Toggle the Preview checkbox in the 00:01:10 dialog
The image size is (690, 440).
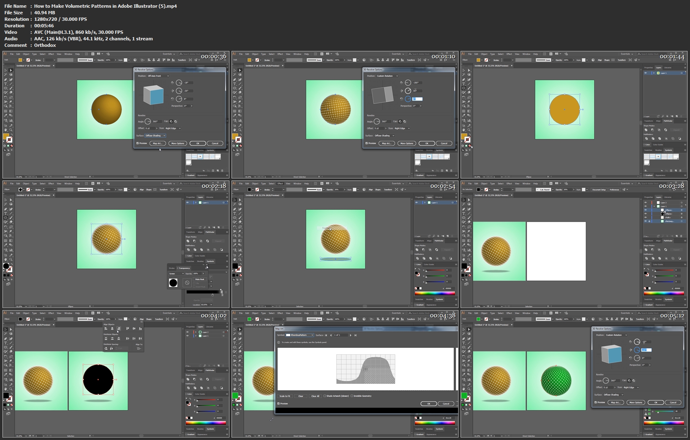pos(367,143)
